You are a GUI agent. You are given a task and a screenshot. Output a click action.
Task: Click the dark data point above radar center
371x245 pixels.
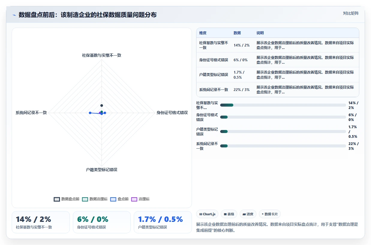102,105
